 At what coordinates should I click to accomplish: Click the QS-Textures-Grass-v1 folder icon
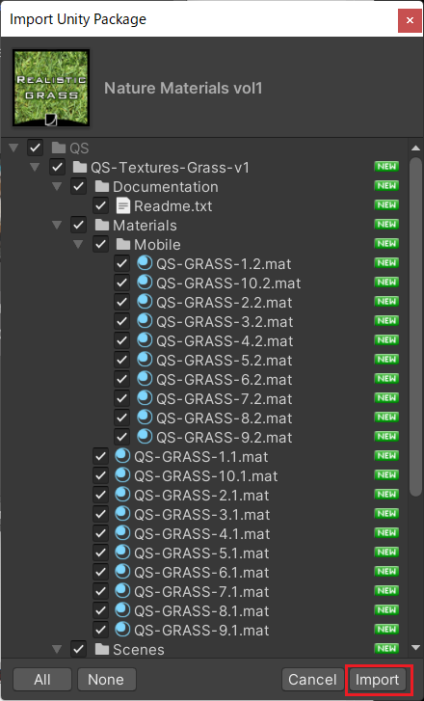pos(80,167)
